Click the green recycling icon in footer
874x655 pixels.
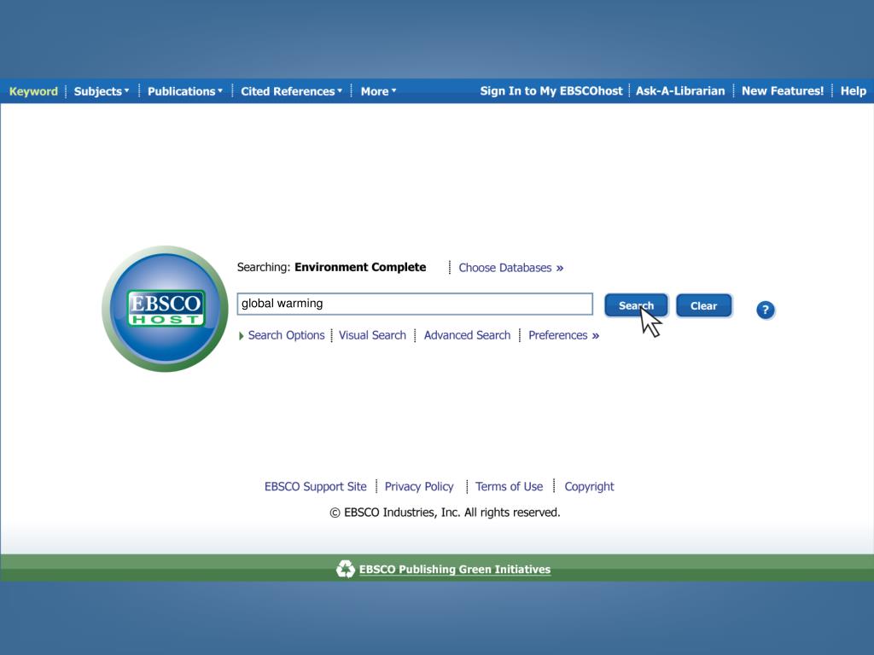[346, 569]
